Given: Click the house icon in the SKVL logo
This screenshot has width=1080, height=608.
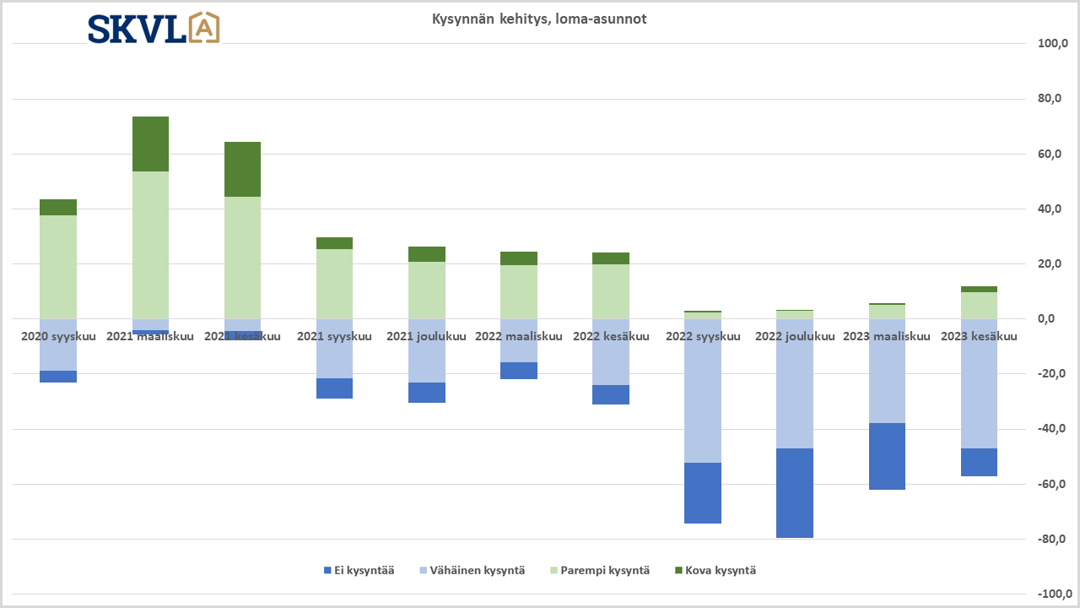Looking at the screenshot, I should (204, 28).
